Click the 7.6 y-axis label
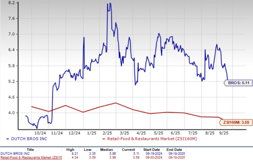The height and width of the screenshot is (161, 253). click(x=11, y=18)
